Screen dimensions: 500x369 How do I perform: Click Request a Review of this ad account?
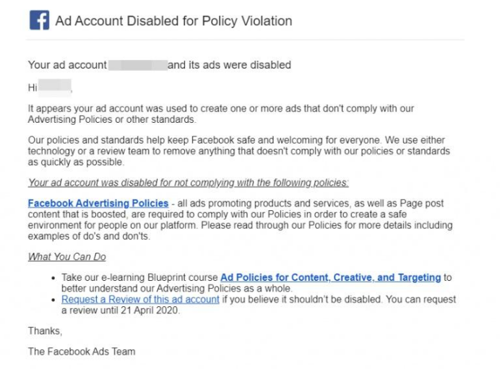(x=140, y=299)
